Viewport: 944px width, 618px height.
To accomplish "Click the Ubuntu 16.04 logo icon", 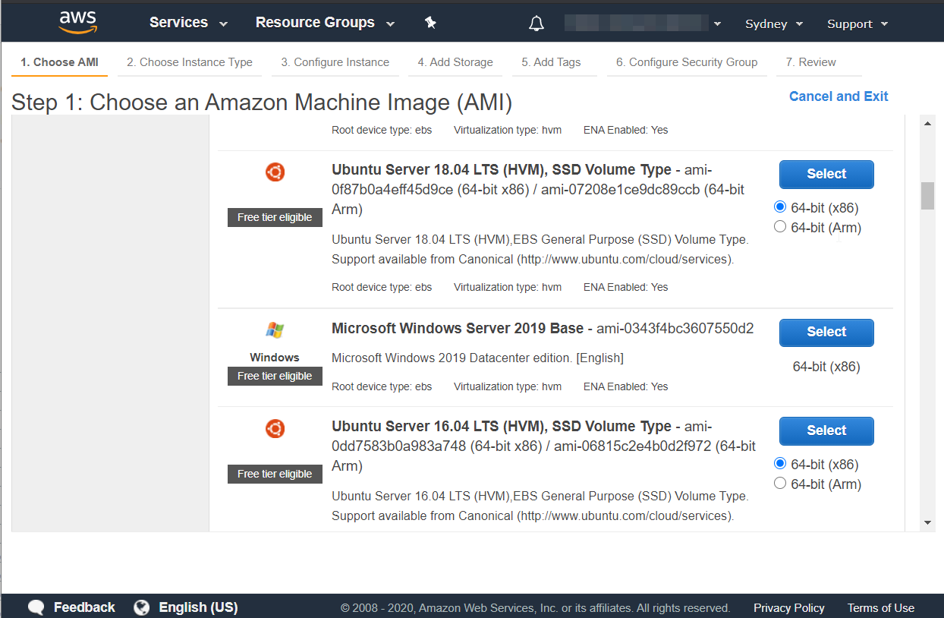I will 275,429.
